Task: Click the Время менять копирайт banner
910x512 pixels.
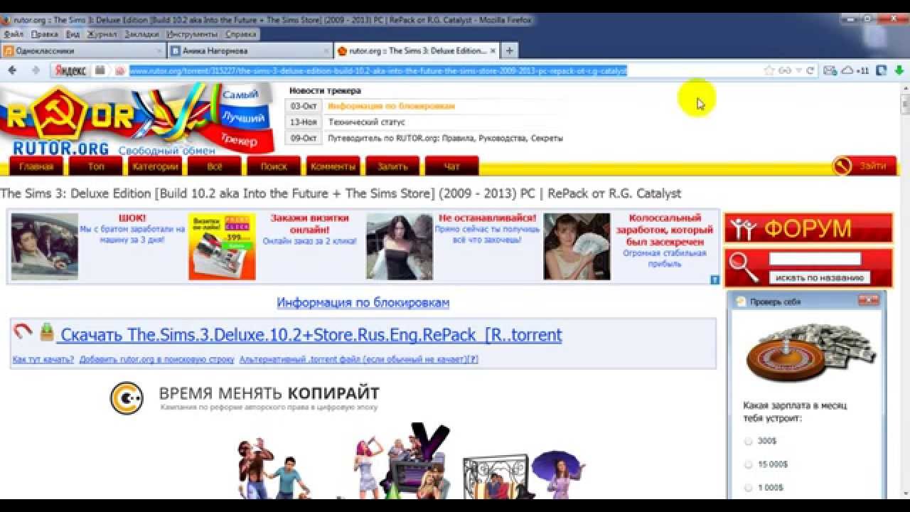Action: point(245,398)
